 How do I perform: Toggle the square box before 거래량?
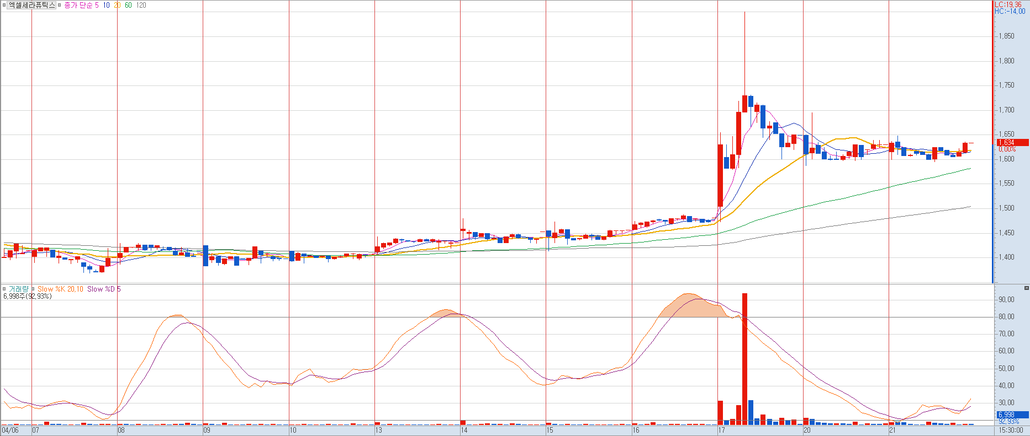pyautogui.click(x=4, y=289)
